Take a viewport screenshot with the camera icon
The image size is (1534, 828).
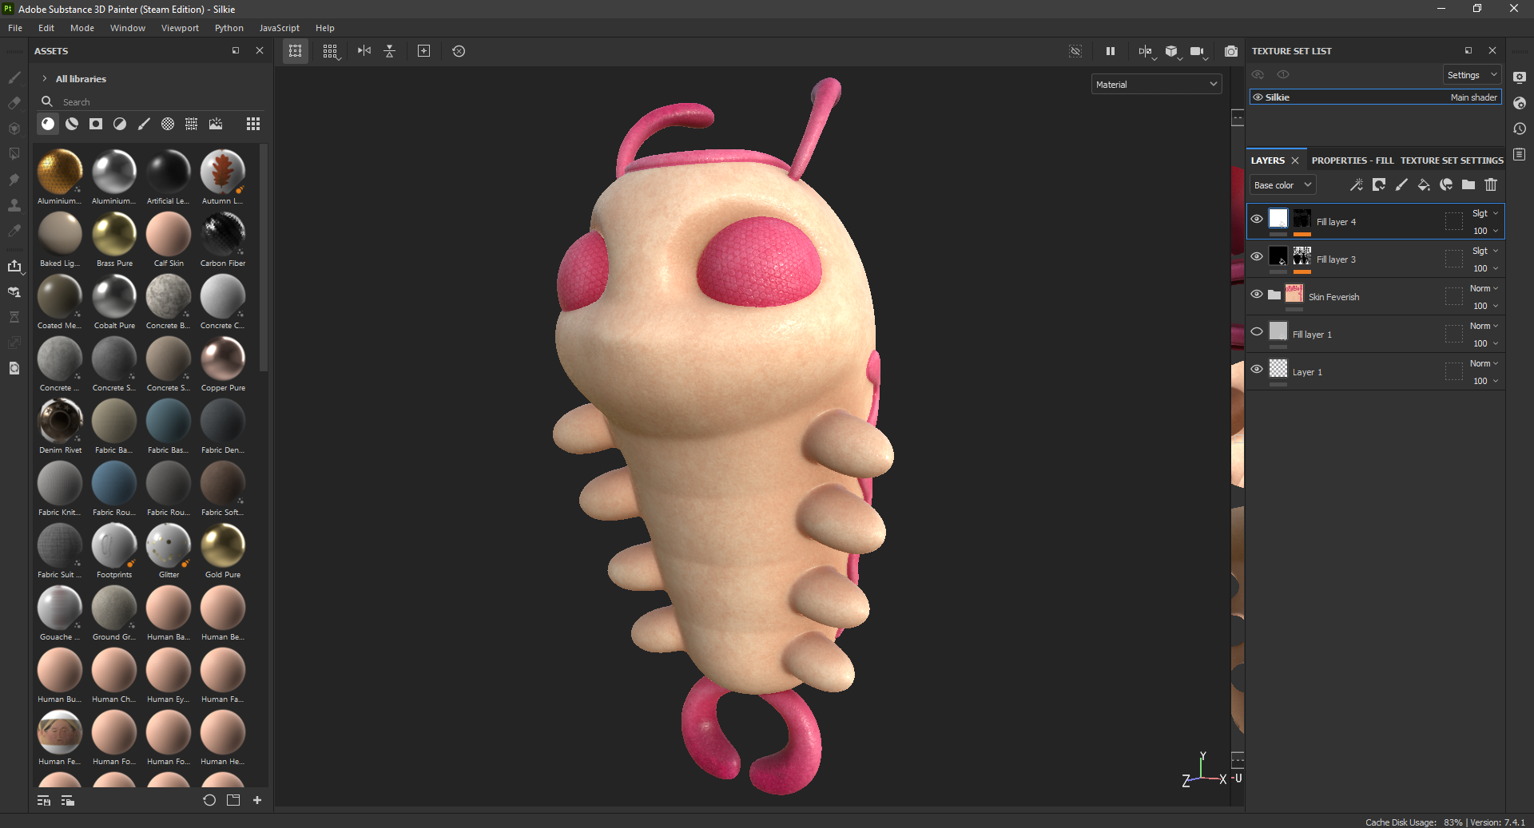1231,51
